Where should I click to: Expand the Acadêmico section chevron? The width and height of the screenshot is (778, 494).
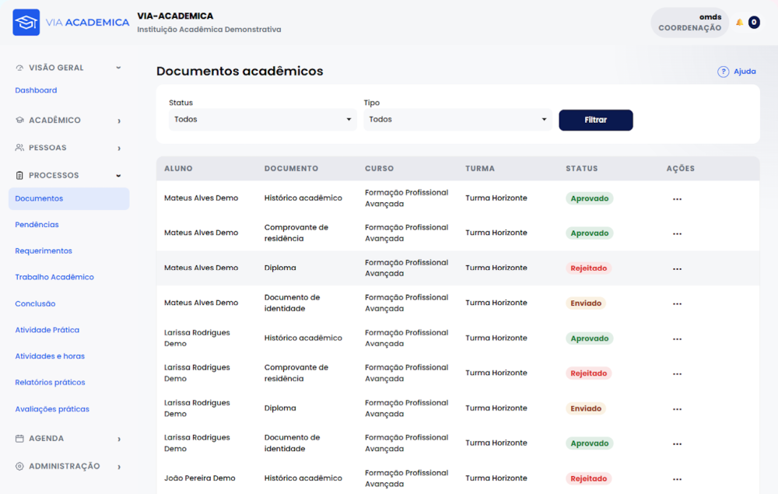[x=119, y=121]
